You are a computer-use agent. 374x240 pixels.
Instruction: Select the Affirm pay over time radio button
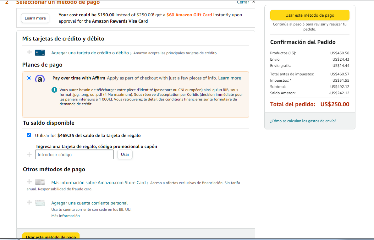29,78
